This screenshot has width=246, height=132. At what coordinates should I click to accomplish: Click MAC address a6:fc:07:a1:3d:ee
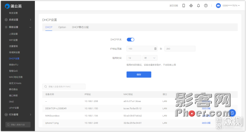click(x=132, y=101)
